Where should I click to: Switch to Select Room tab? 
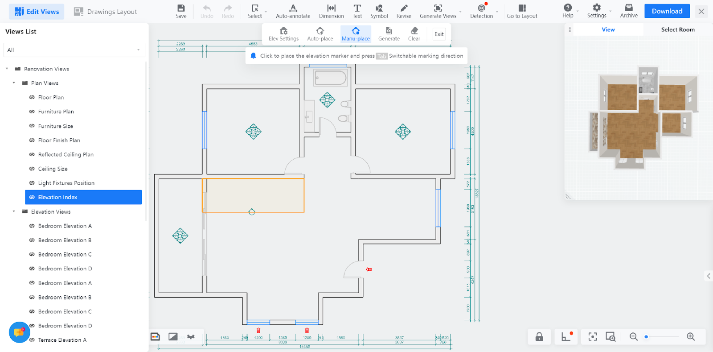tap(677, 29)
